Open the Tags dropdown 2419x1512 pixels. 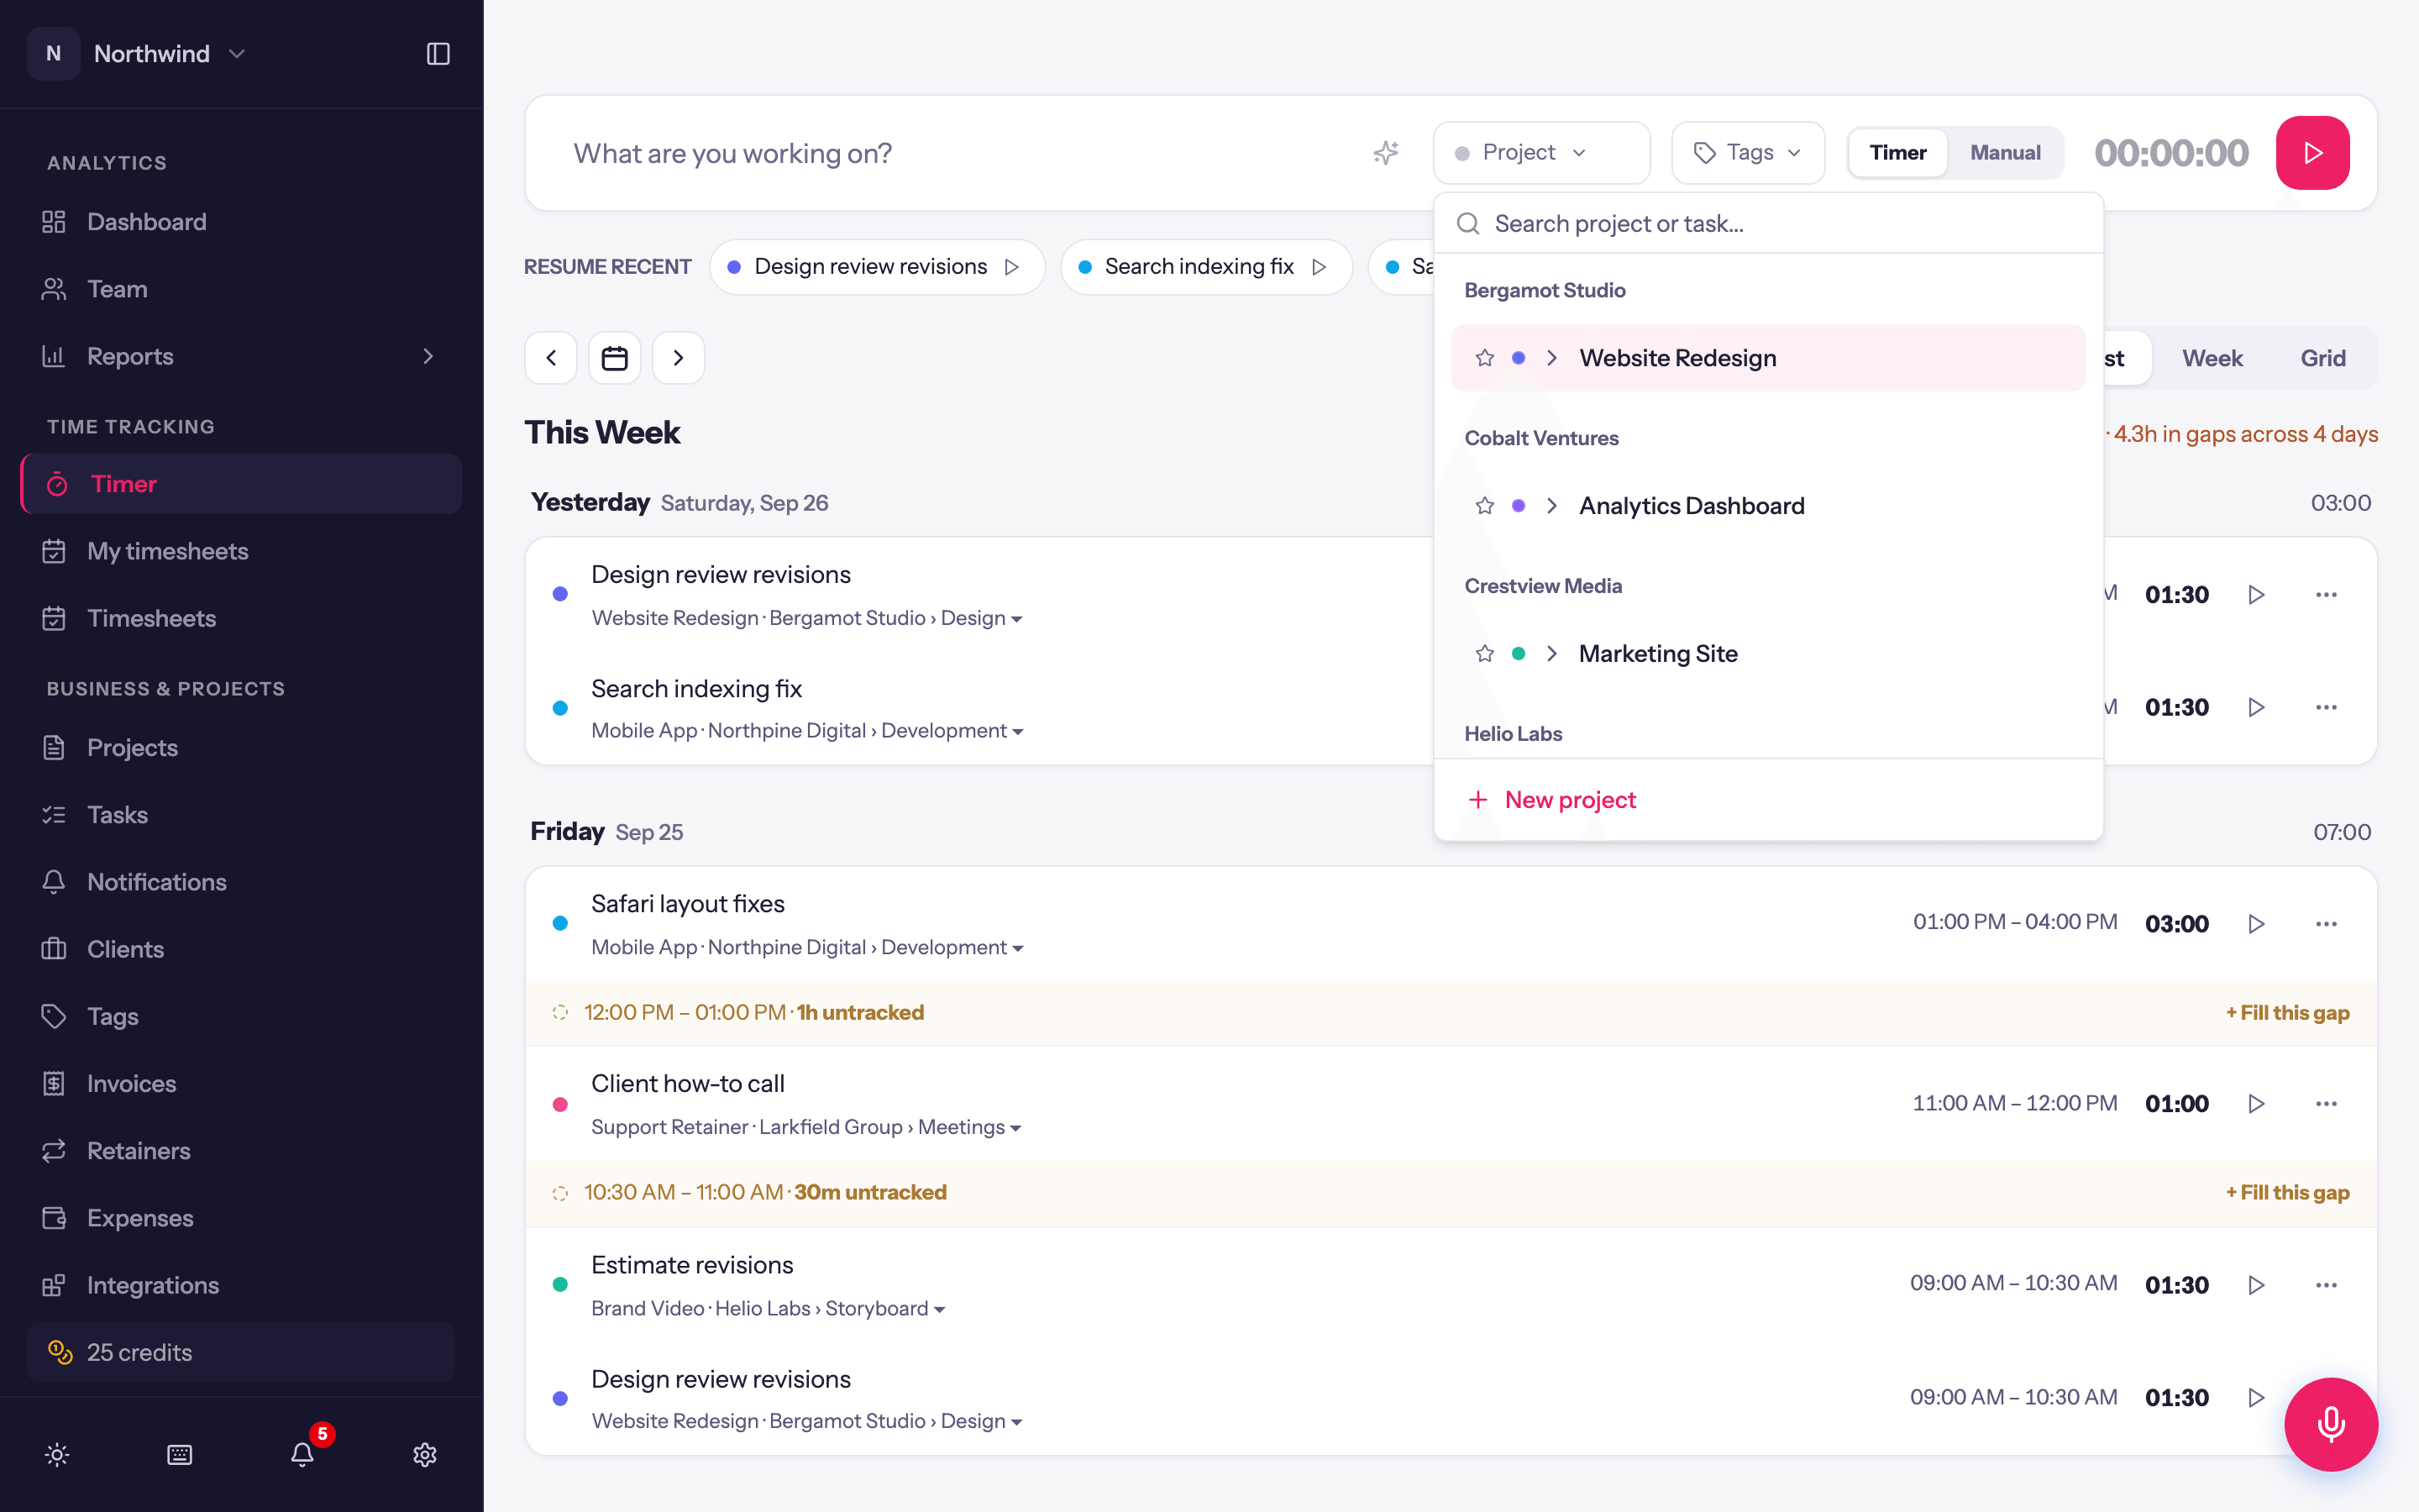point(1747,153)
